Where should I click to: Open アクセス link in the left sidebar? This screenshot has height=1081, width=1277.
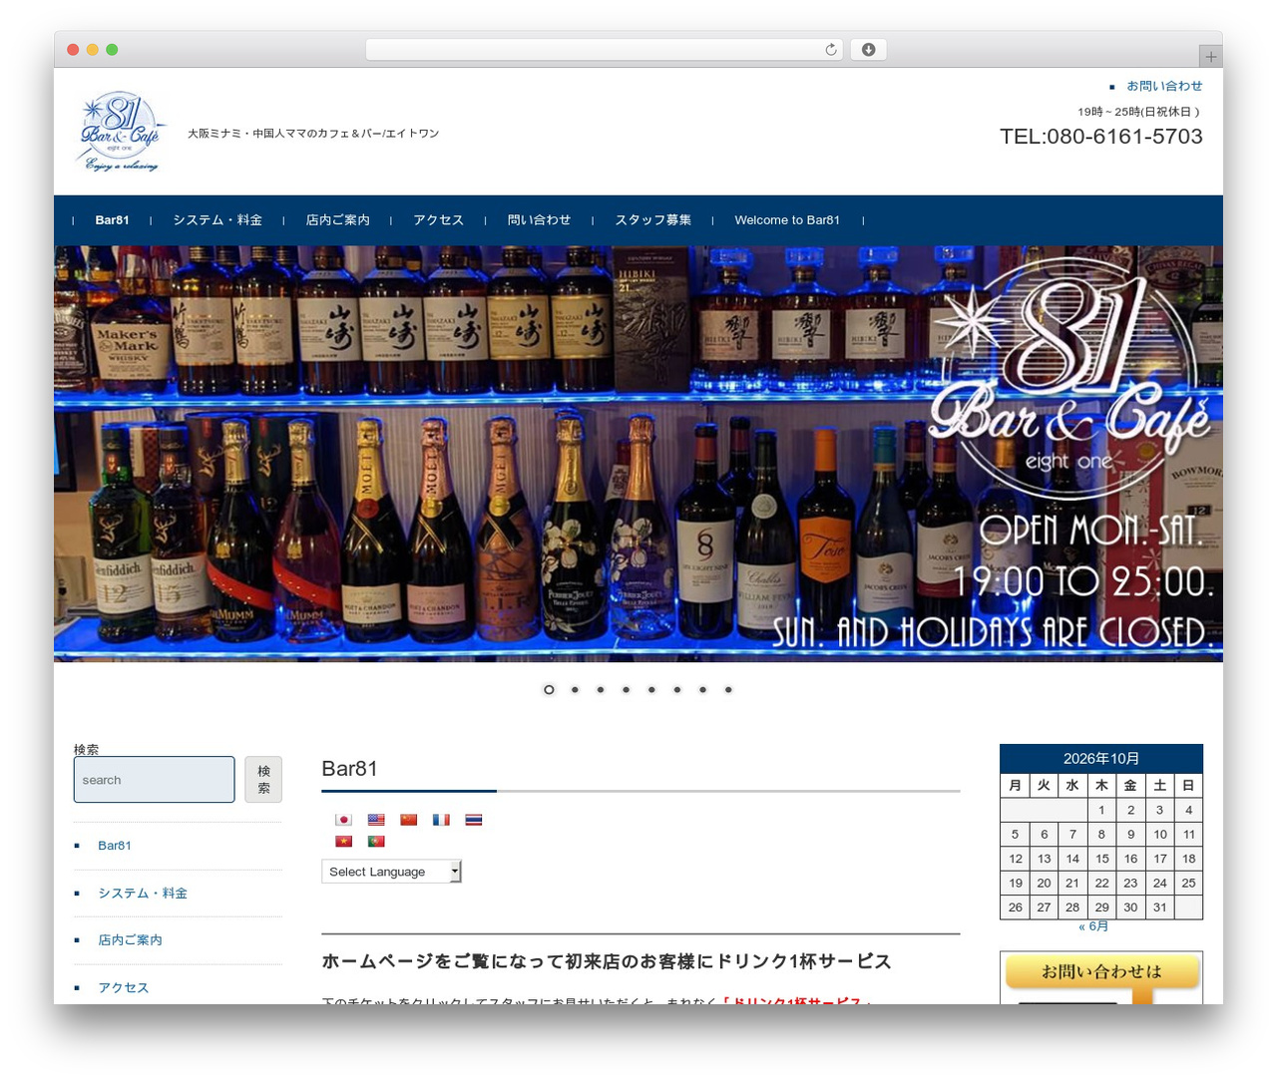pos(124,988)
